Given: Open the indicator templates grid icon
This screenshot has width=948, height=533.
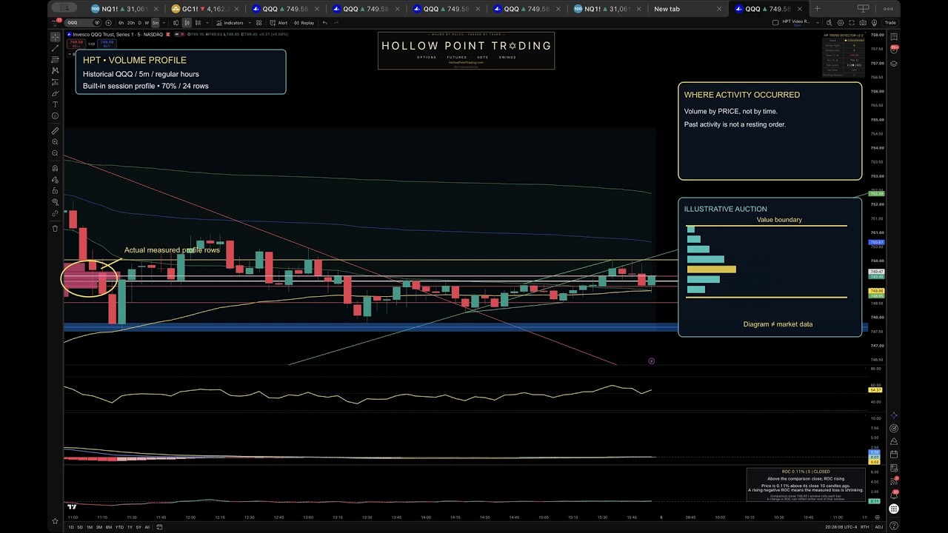Looking at the screenshot, I should click(x=258, y=23).
